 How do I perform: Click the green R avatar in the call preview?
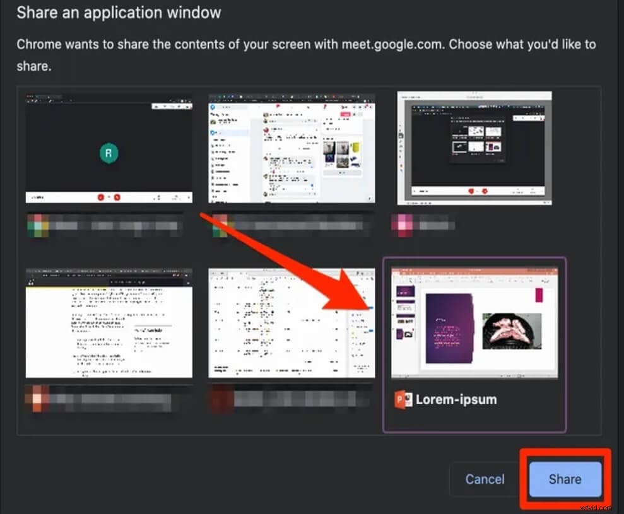pos(108,153)
